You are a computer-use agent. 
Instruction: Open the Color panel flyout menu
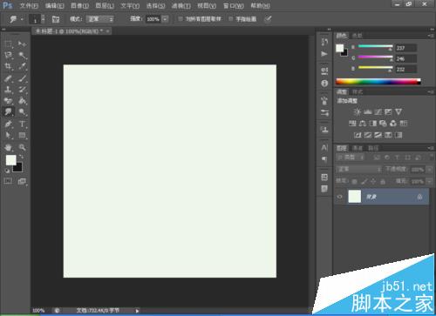click(x=431, y=36)
